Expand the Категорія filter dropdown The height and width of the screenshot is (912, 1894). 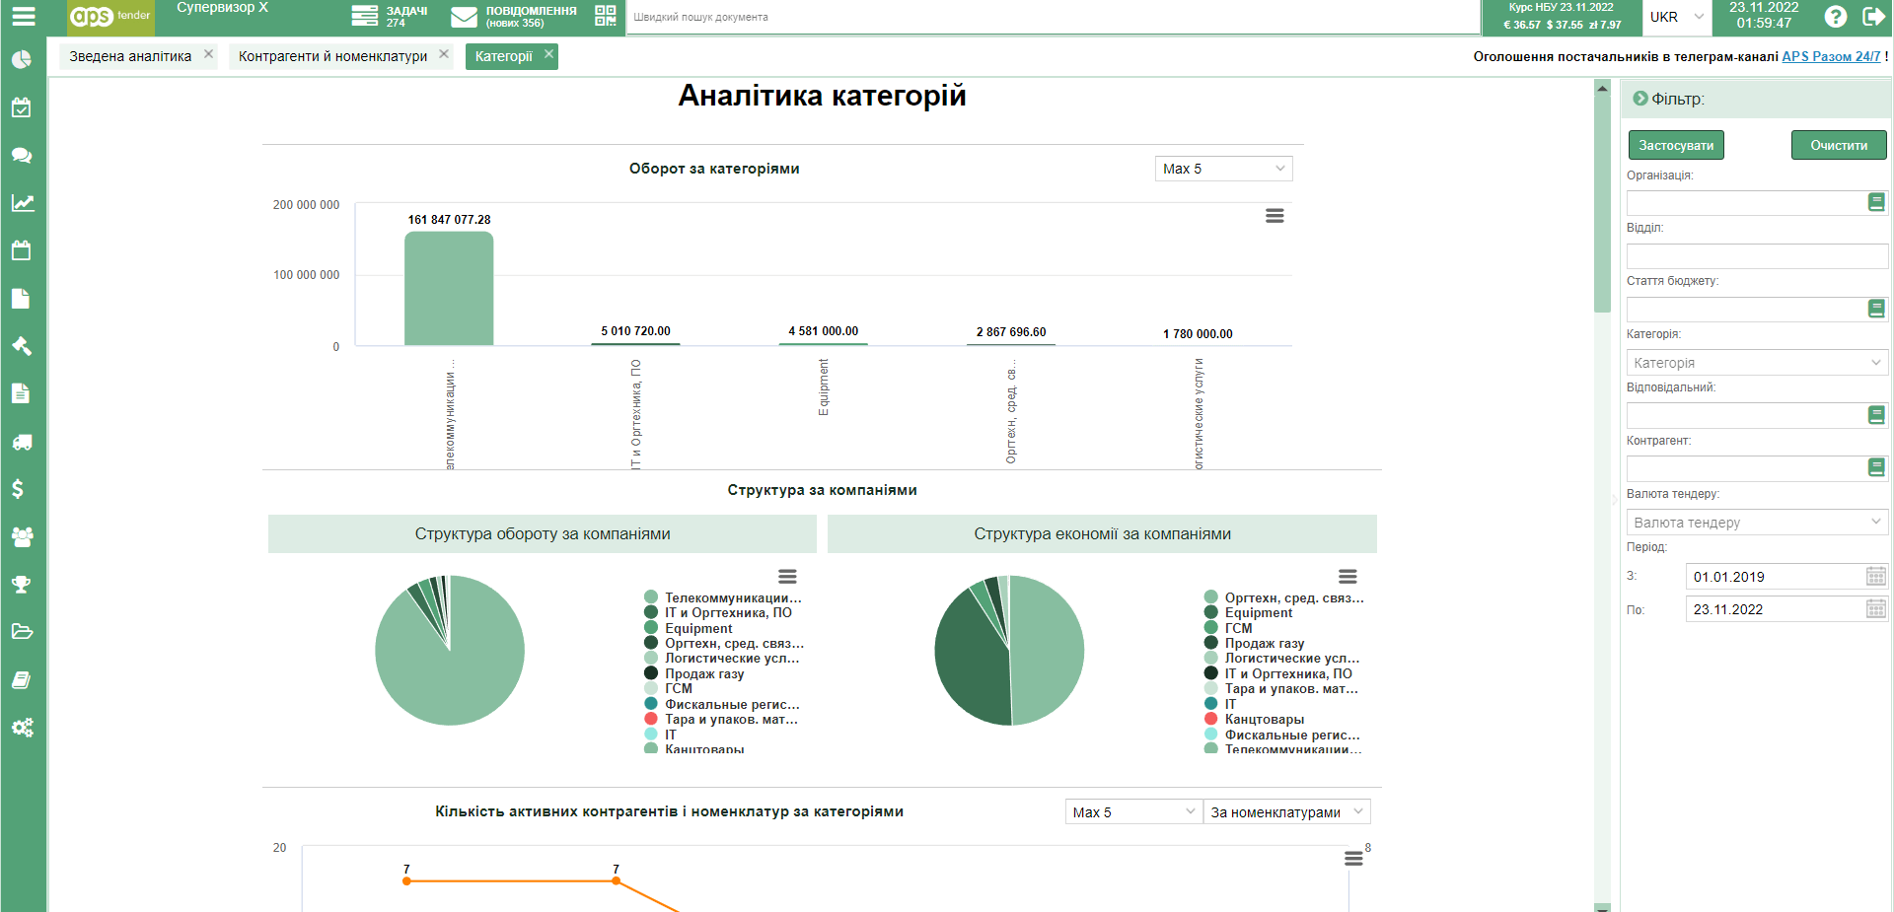1757,363
